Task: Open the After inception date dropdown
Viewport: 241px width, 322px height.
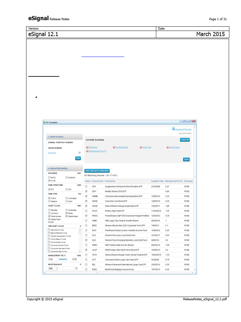Action: (x=53, y=269)
